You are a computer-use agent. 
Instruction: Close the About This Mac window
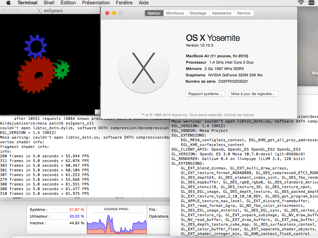107,13
